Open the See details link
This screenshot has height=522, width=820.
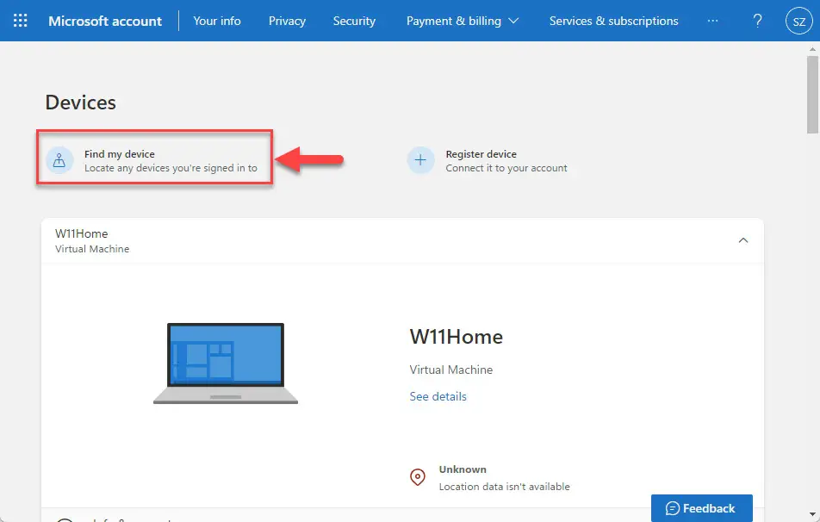(x=438, y=396)
